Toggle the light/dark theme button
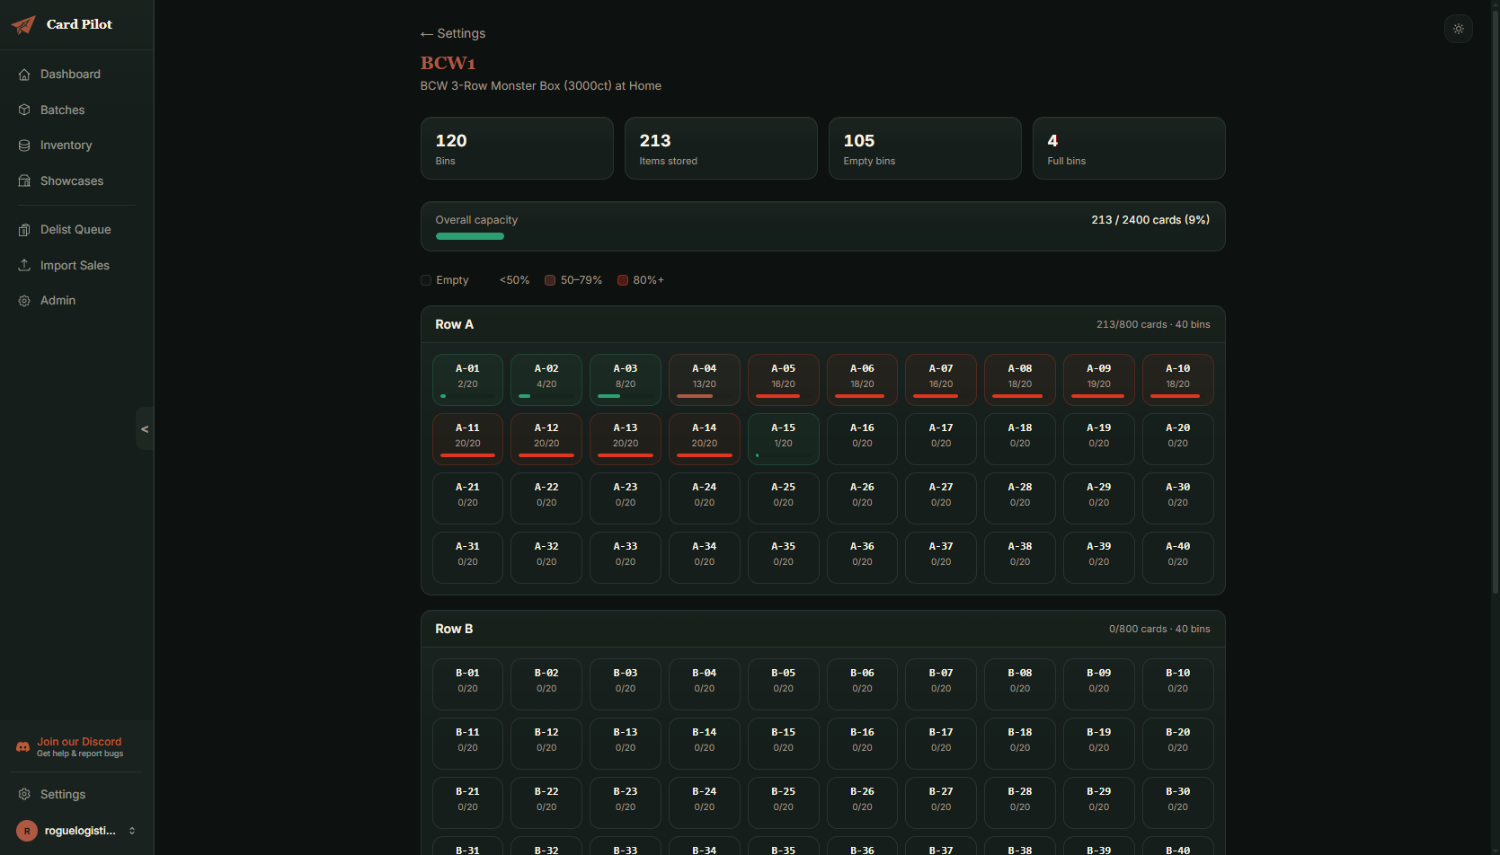The height and width of the screenshot is (855, 1500). (x=1458, y=29)
